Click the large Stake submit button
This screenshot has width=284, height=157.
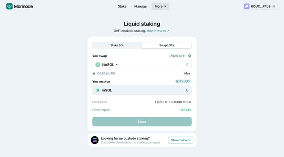[142, 121]
